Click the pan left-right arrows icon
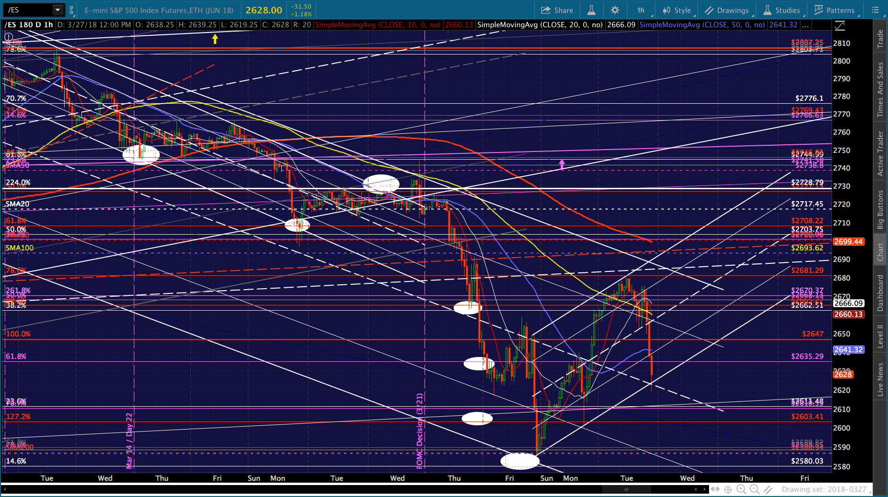The height and width of the screenshot is (497, 888). click(x=715, y=489)
